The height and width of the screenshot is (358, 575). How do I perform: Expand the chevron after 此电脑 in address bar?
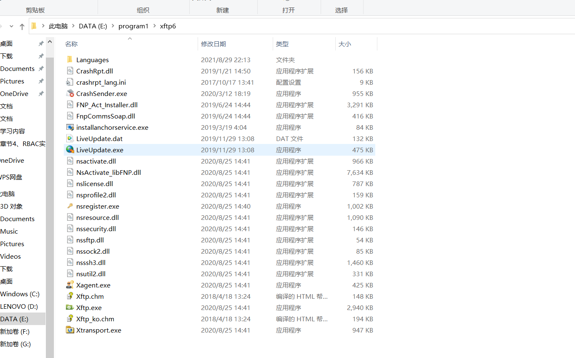point(73,26)
